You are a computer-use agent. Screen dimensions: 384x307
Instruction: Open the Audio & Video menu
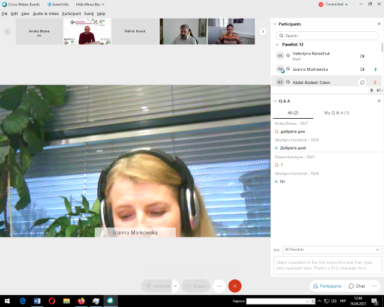point(46,14)
